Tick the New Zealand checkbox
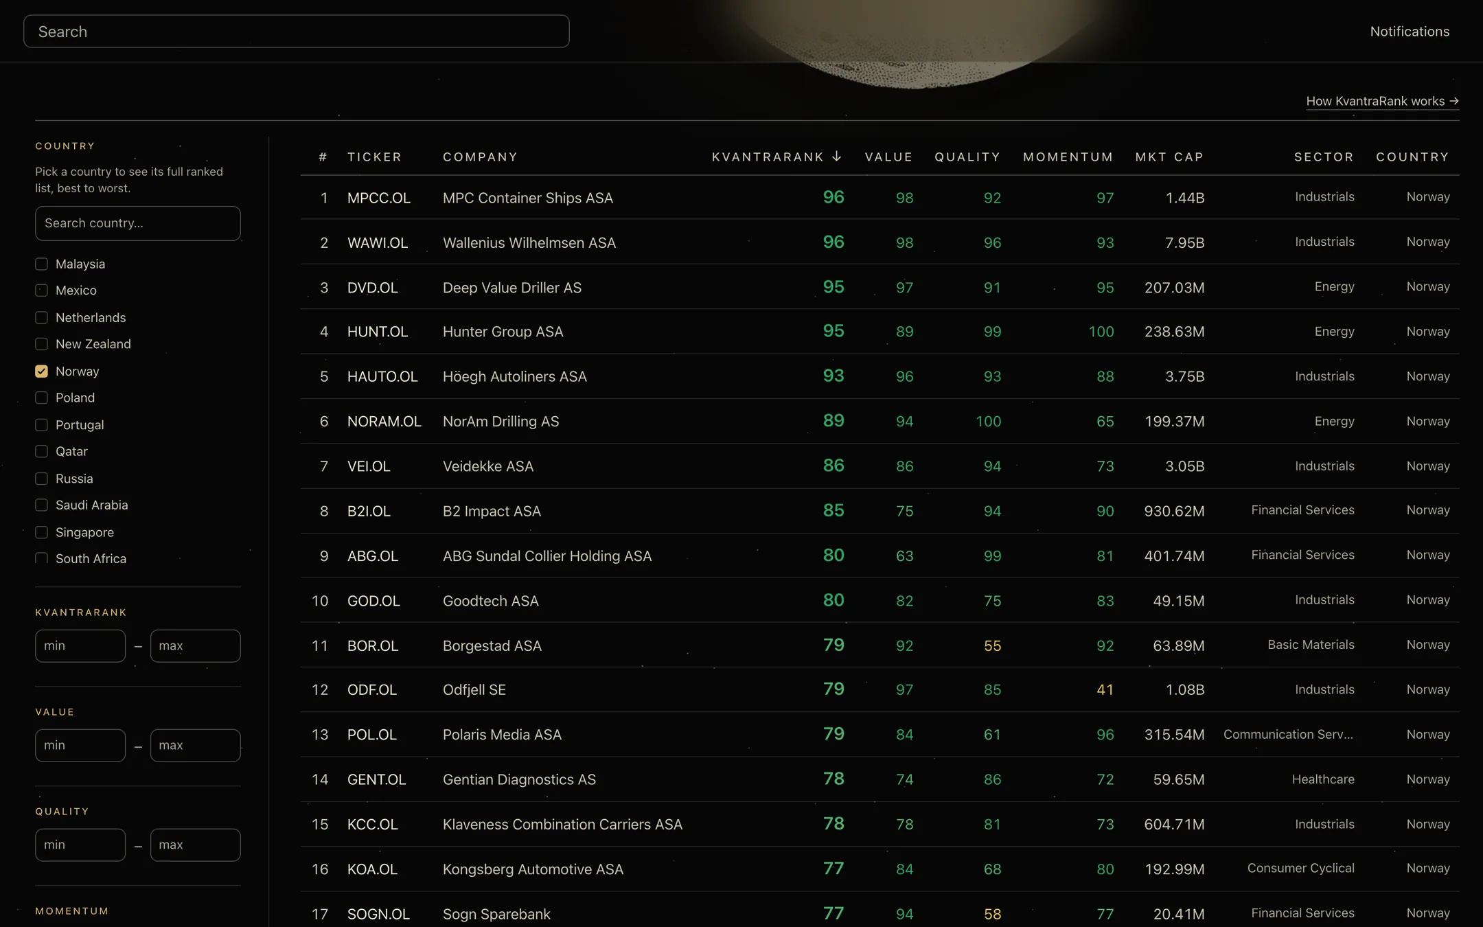 [x=42, y=344]
